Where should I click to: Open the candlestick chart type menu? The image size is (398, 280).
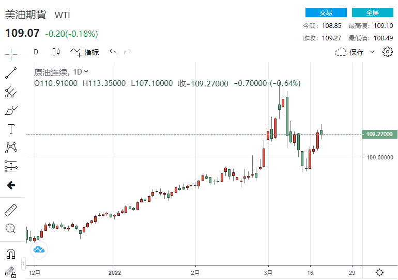coord(56,52)
